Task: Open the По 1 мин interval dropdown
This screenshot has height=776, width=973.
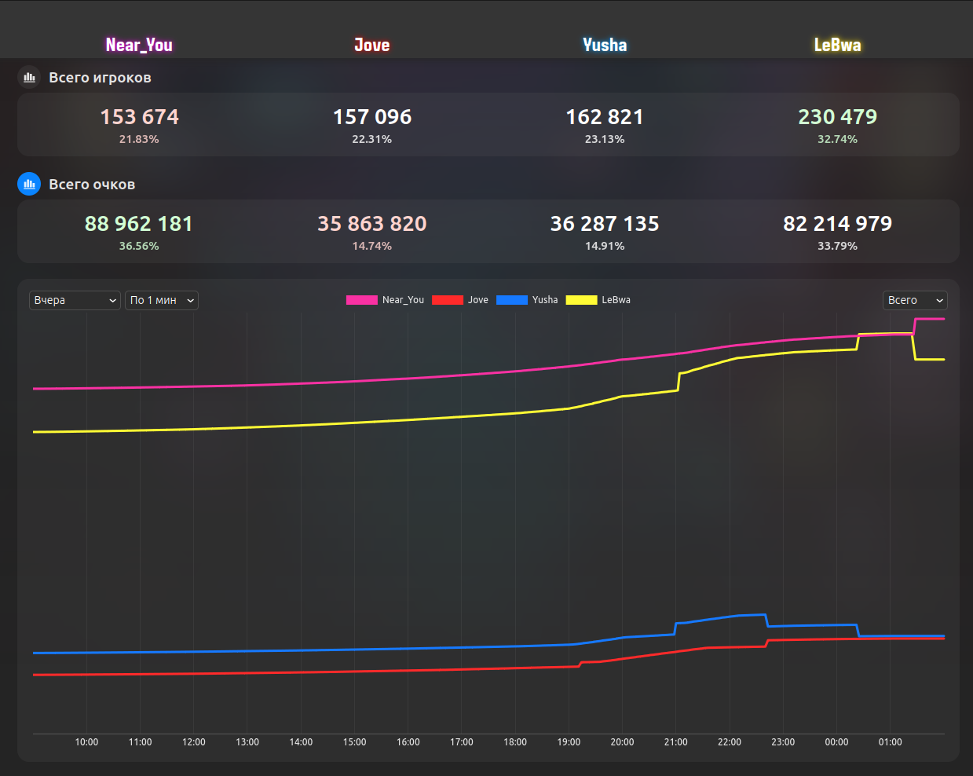Action: pyautogui.click(x=161, y=300)
